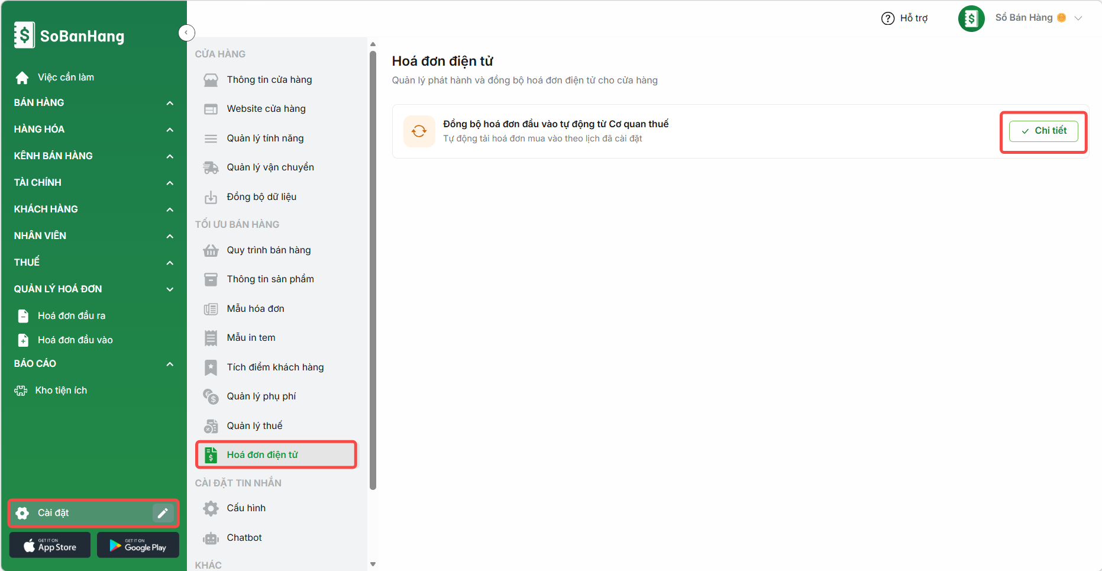This screenshot has height=571, width=1102.
Task: Click the star bookmark icon for Tích điểm khách hàng
Action: point(211,367)
